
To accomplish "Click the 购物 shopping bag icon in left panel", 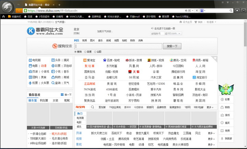I will pos(53,77).
